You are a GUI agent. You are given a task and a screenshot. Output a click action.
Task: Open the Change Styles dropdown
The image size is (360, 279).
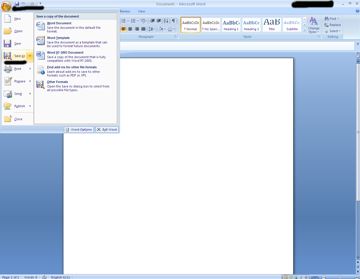click(x=314, y=25)
